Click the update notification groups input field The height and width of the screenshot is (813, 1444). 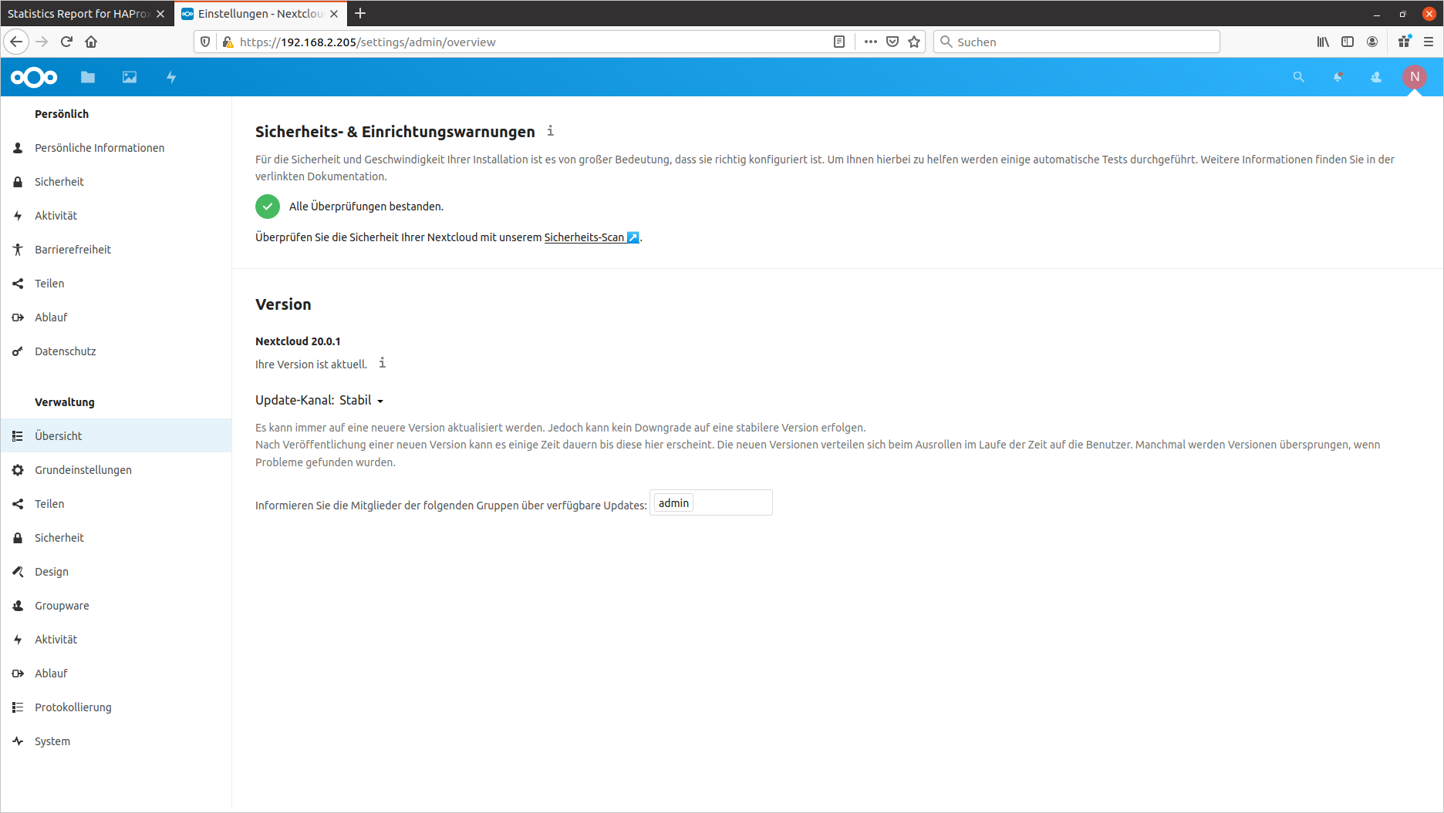click(711, 502)
